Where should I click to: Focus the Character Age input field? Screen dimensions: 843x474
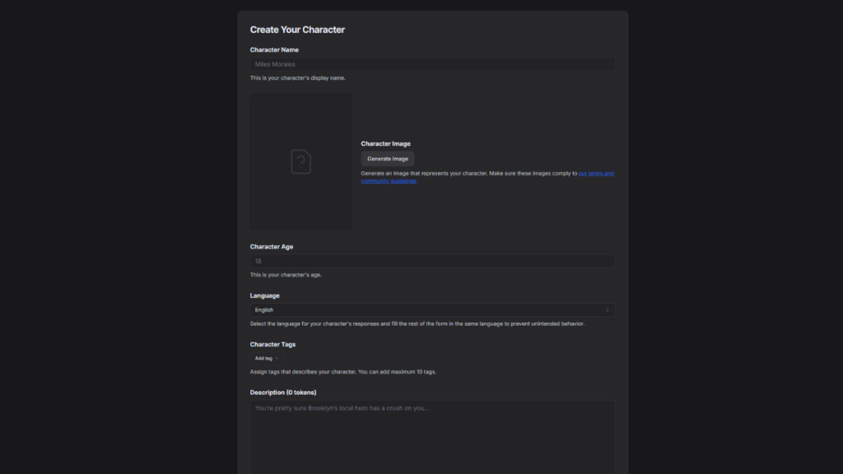tap(432, 261)
